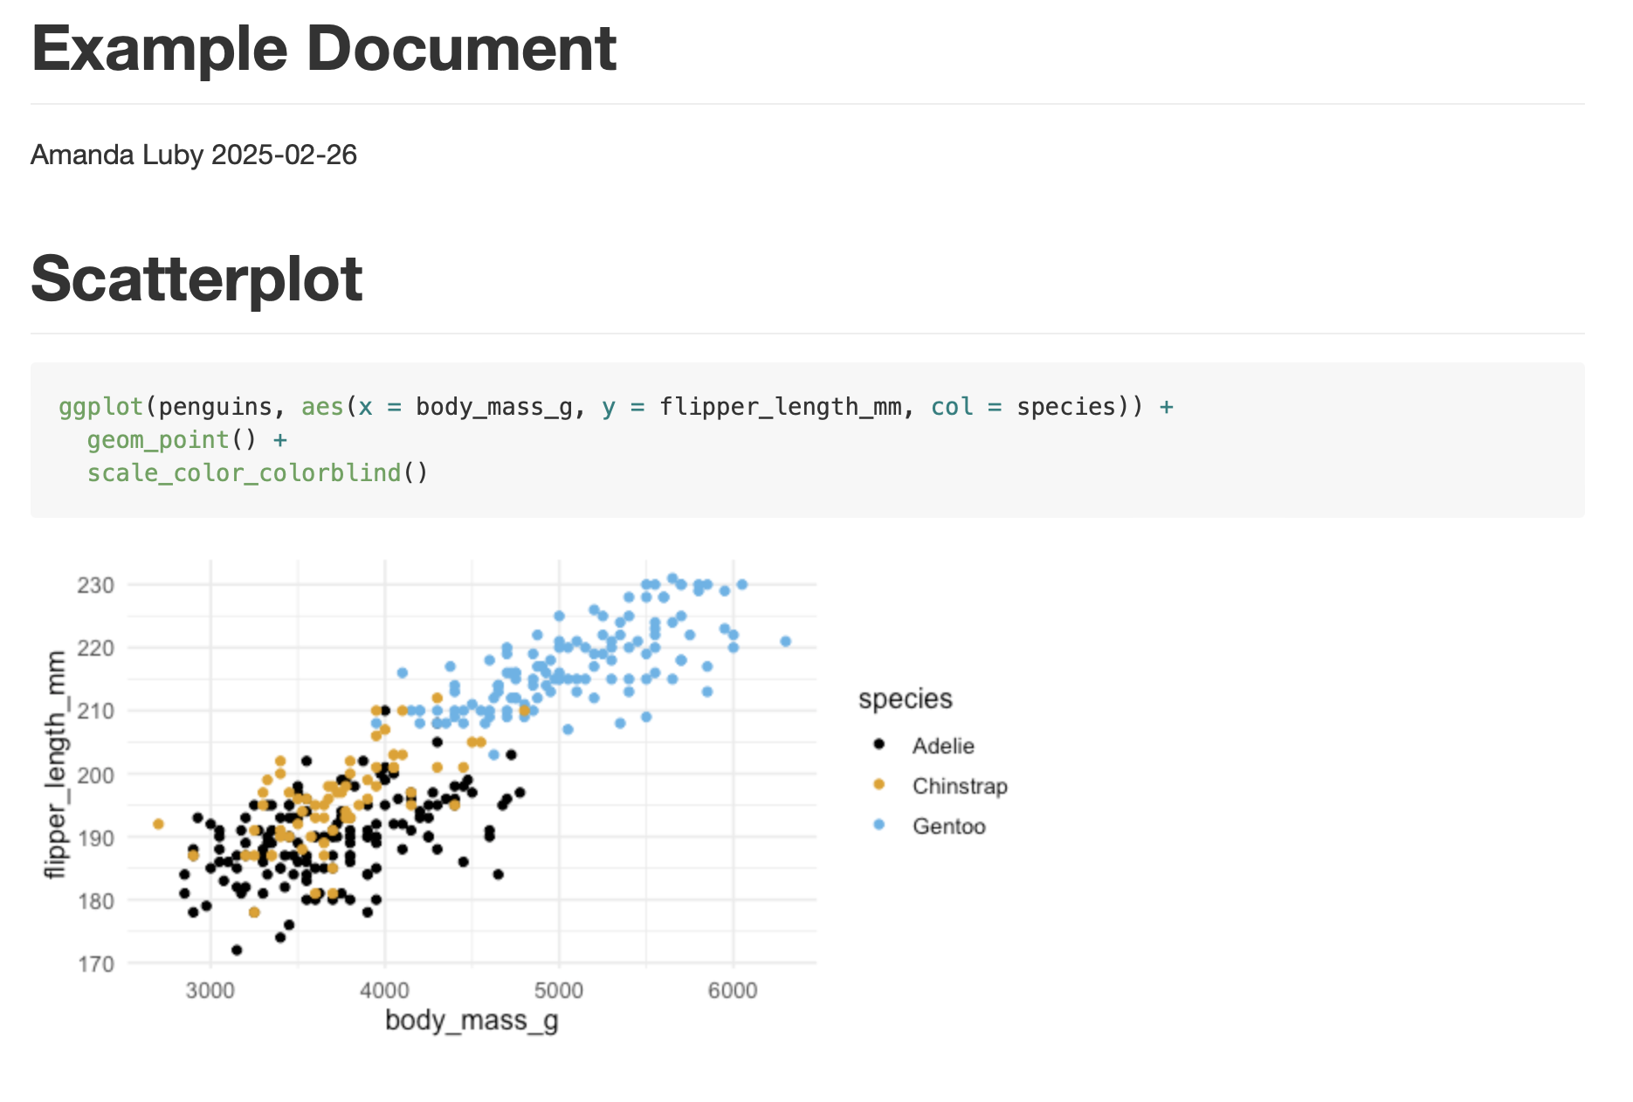Click the blue Gentoo legend dot
Screen dimensions: 1633x1102
pos(879,825)
